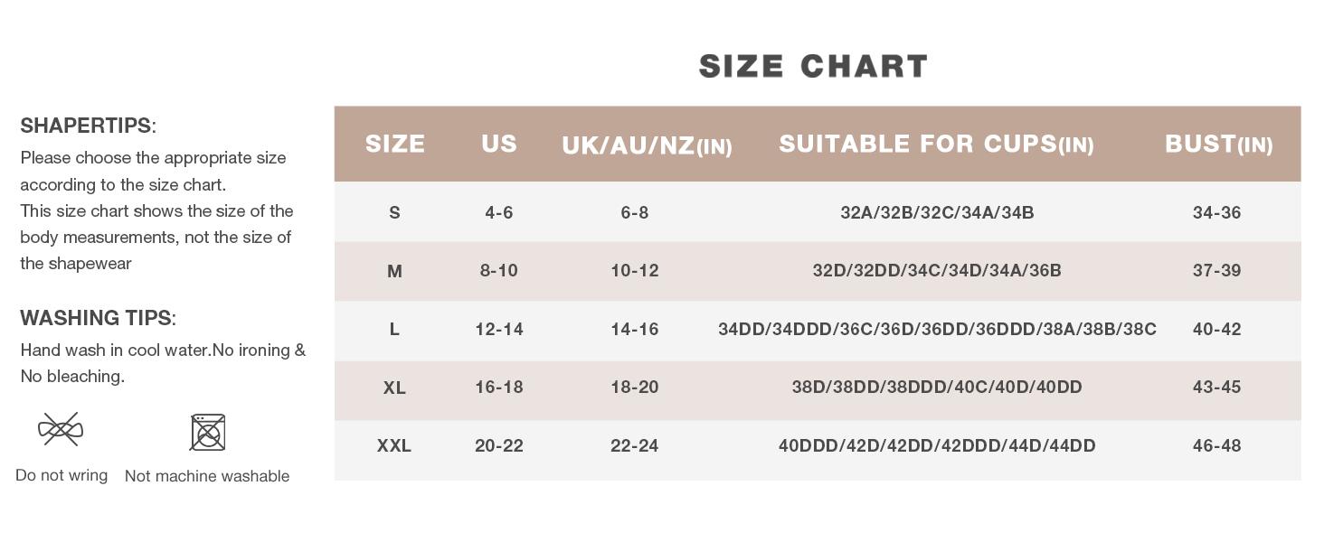
Task: Select the L size row label
Action: click(x=394, y=329)
